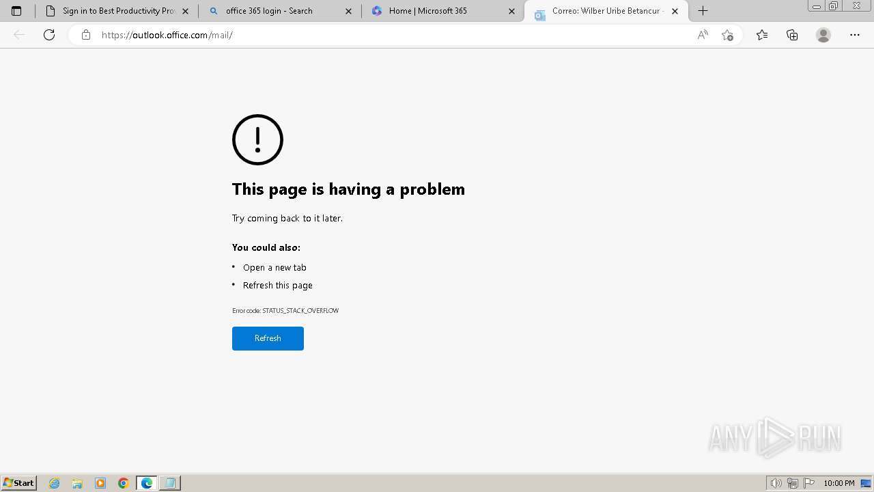Open the Collections icon
874x492 pixels.
pos(792,35)
